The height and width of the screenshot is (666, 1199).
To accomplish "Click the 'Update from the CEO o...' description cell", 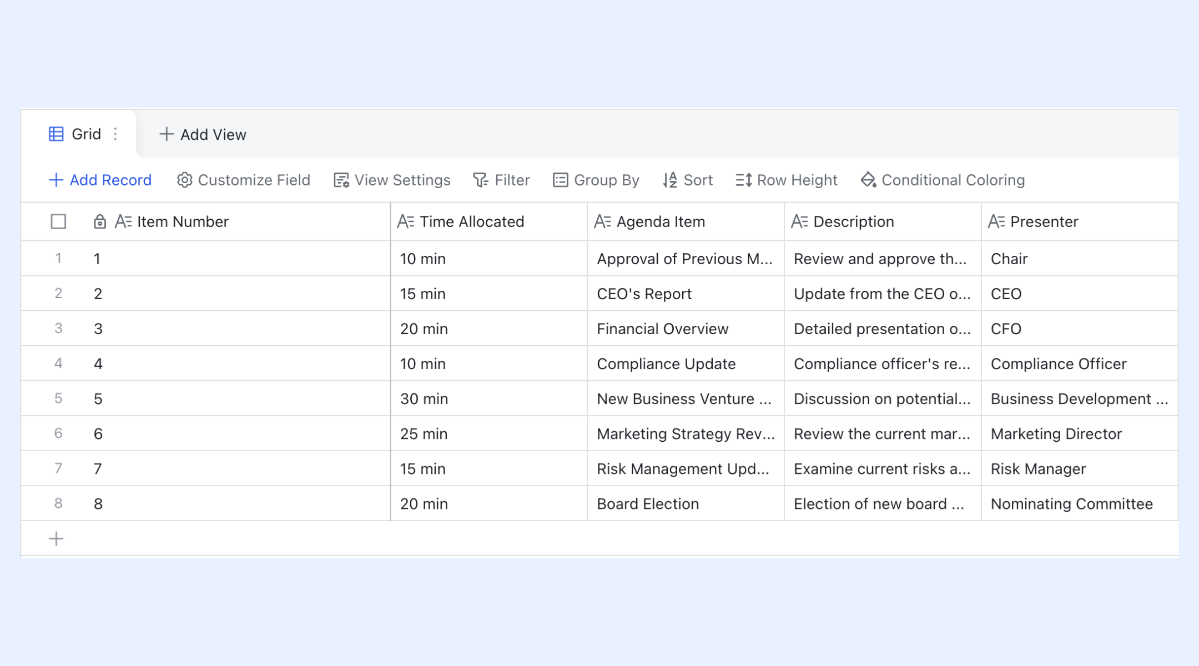I will pyautogui.click(x=883, y=294).
